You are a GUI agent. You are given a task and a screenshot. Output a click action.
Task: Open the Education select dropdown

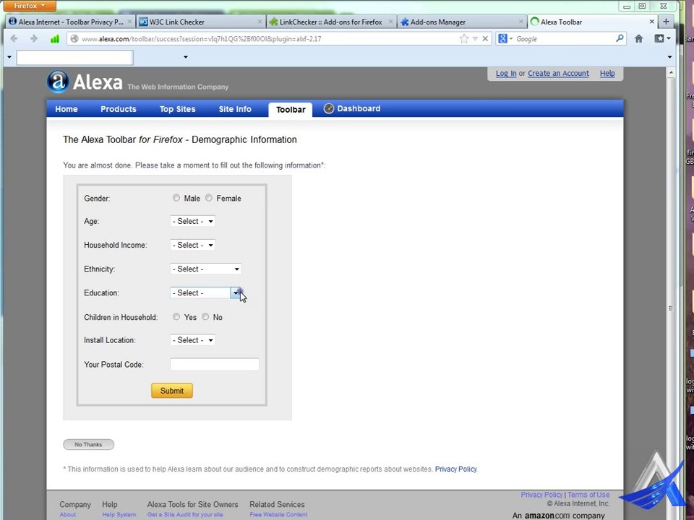(x=206, y=292)
